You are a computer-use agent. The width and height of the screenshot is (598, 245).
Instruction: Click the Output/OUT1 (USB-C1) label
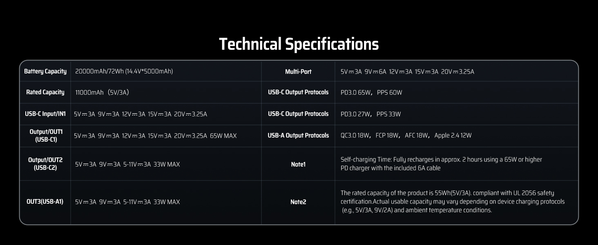pos(45,136)
